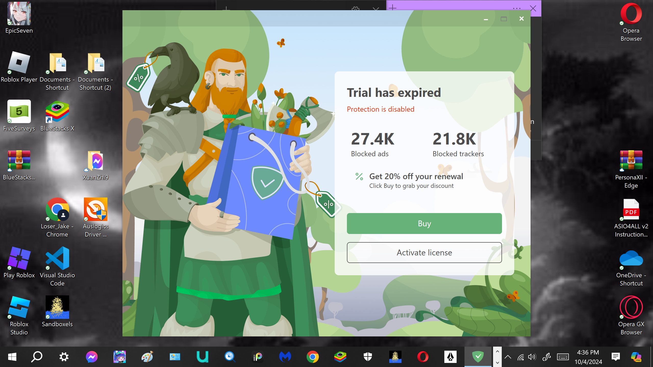The width and height of the screenshot is (653, 367).
Task: Select the PersonaXII - Edge archive icon
Action: click(x=631, y=169)
